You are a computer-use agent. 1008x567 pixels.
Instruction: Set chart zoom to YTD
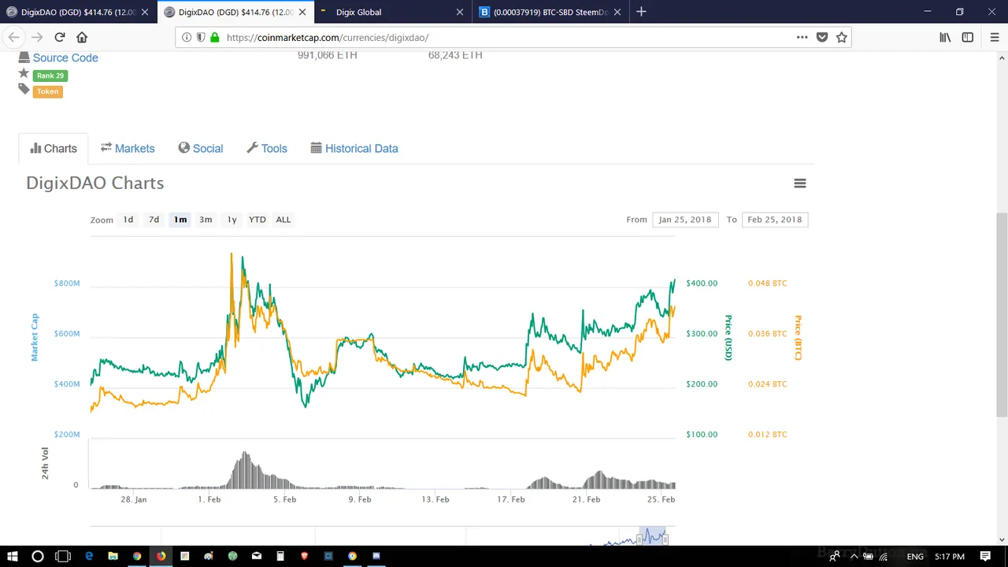tap(258, 220)
